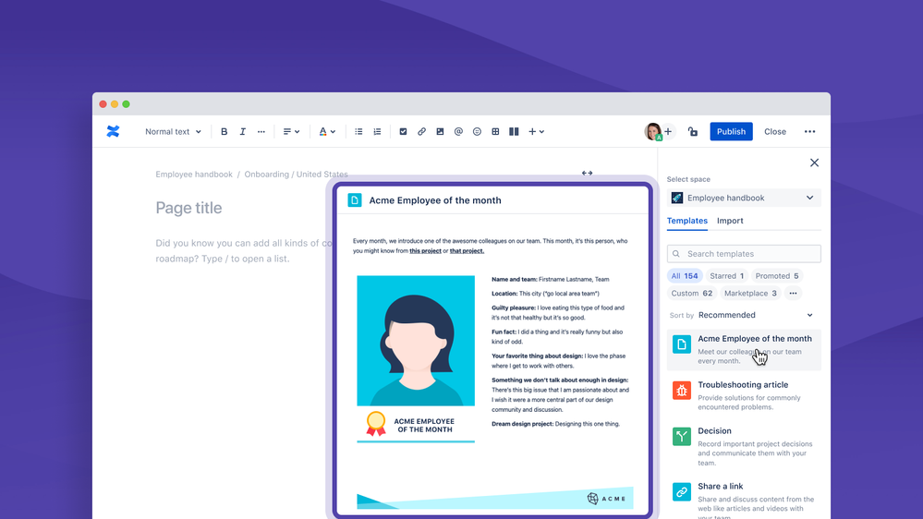Select the Acme Employee of the month template

(744, 349)
